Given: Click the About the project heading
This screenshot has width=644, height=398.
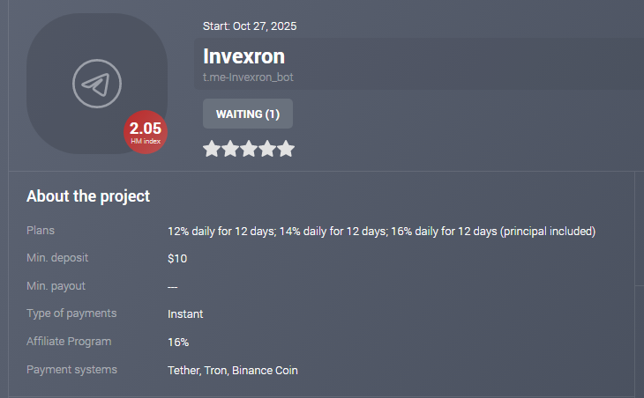Looking at the screenshot, I should pos(88,196).
